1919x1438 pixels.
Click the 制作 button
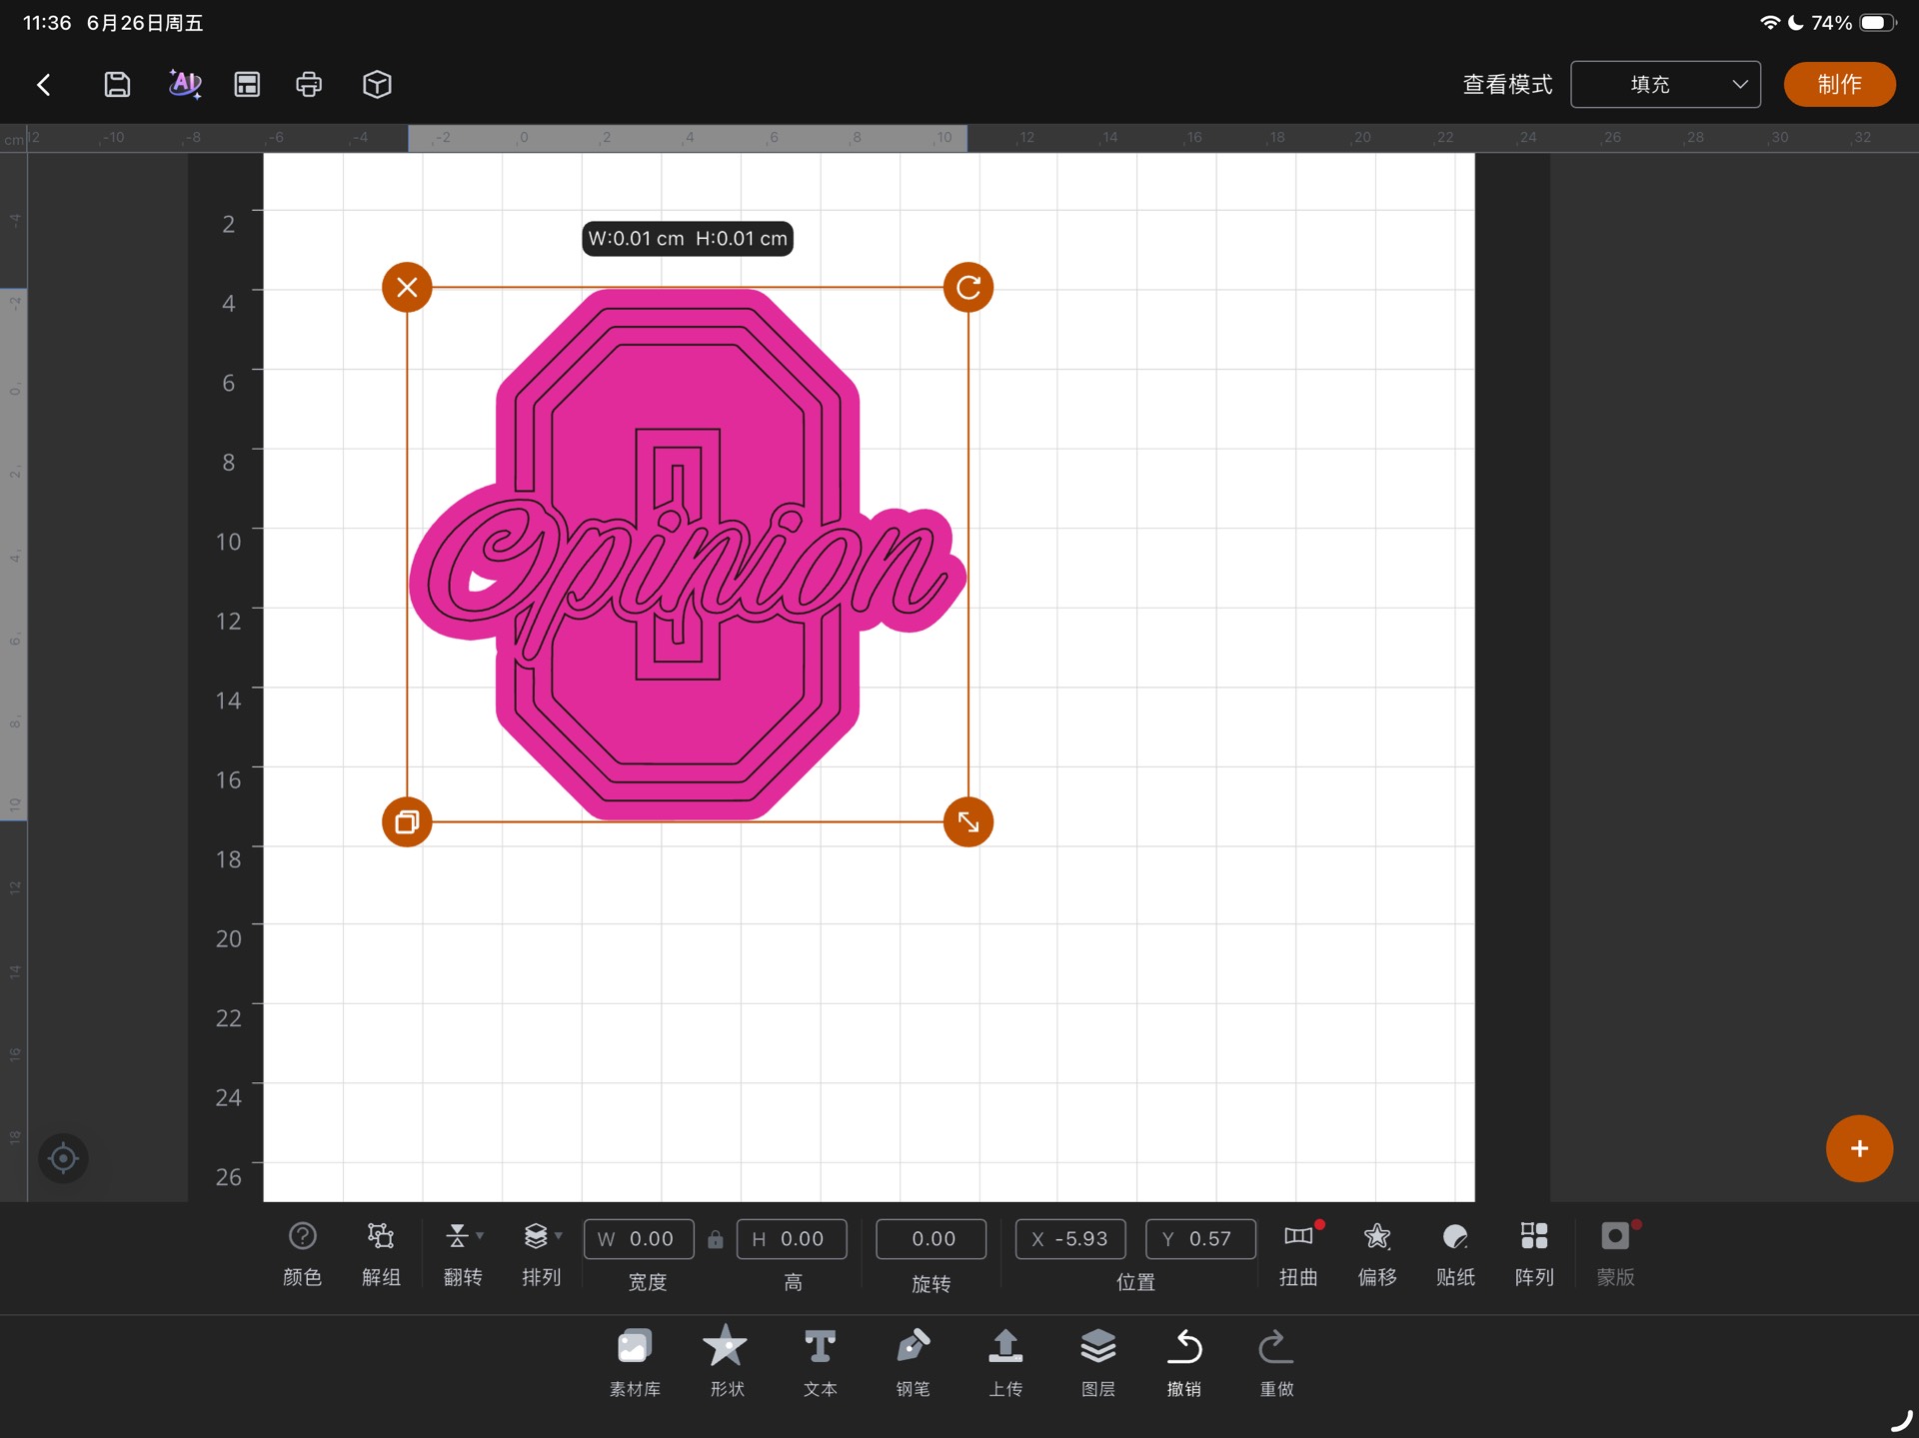tap(1839, 85)
